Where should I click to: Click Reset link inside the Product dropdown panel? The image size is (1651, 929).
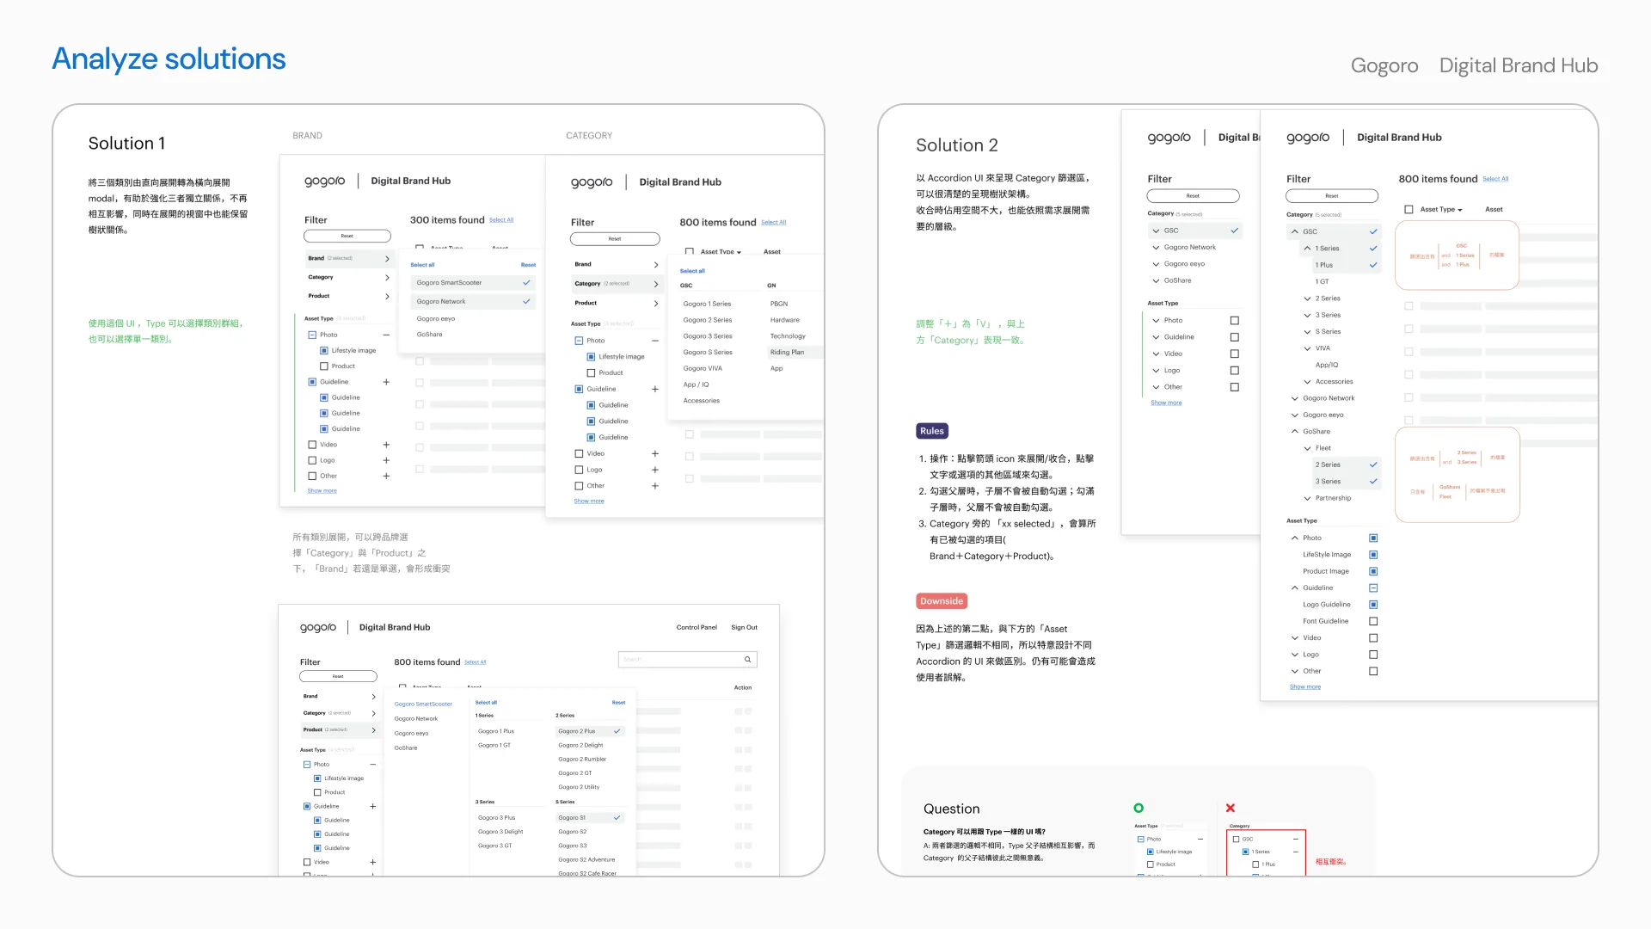(x=619, y=703)
